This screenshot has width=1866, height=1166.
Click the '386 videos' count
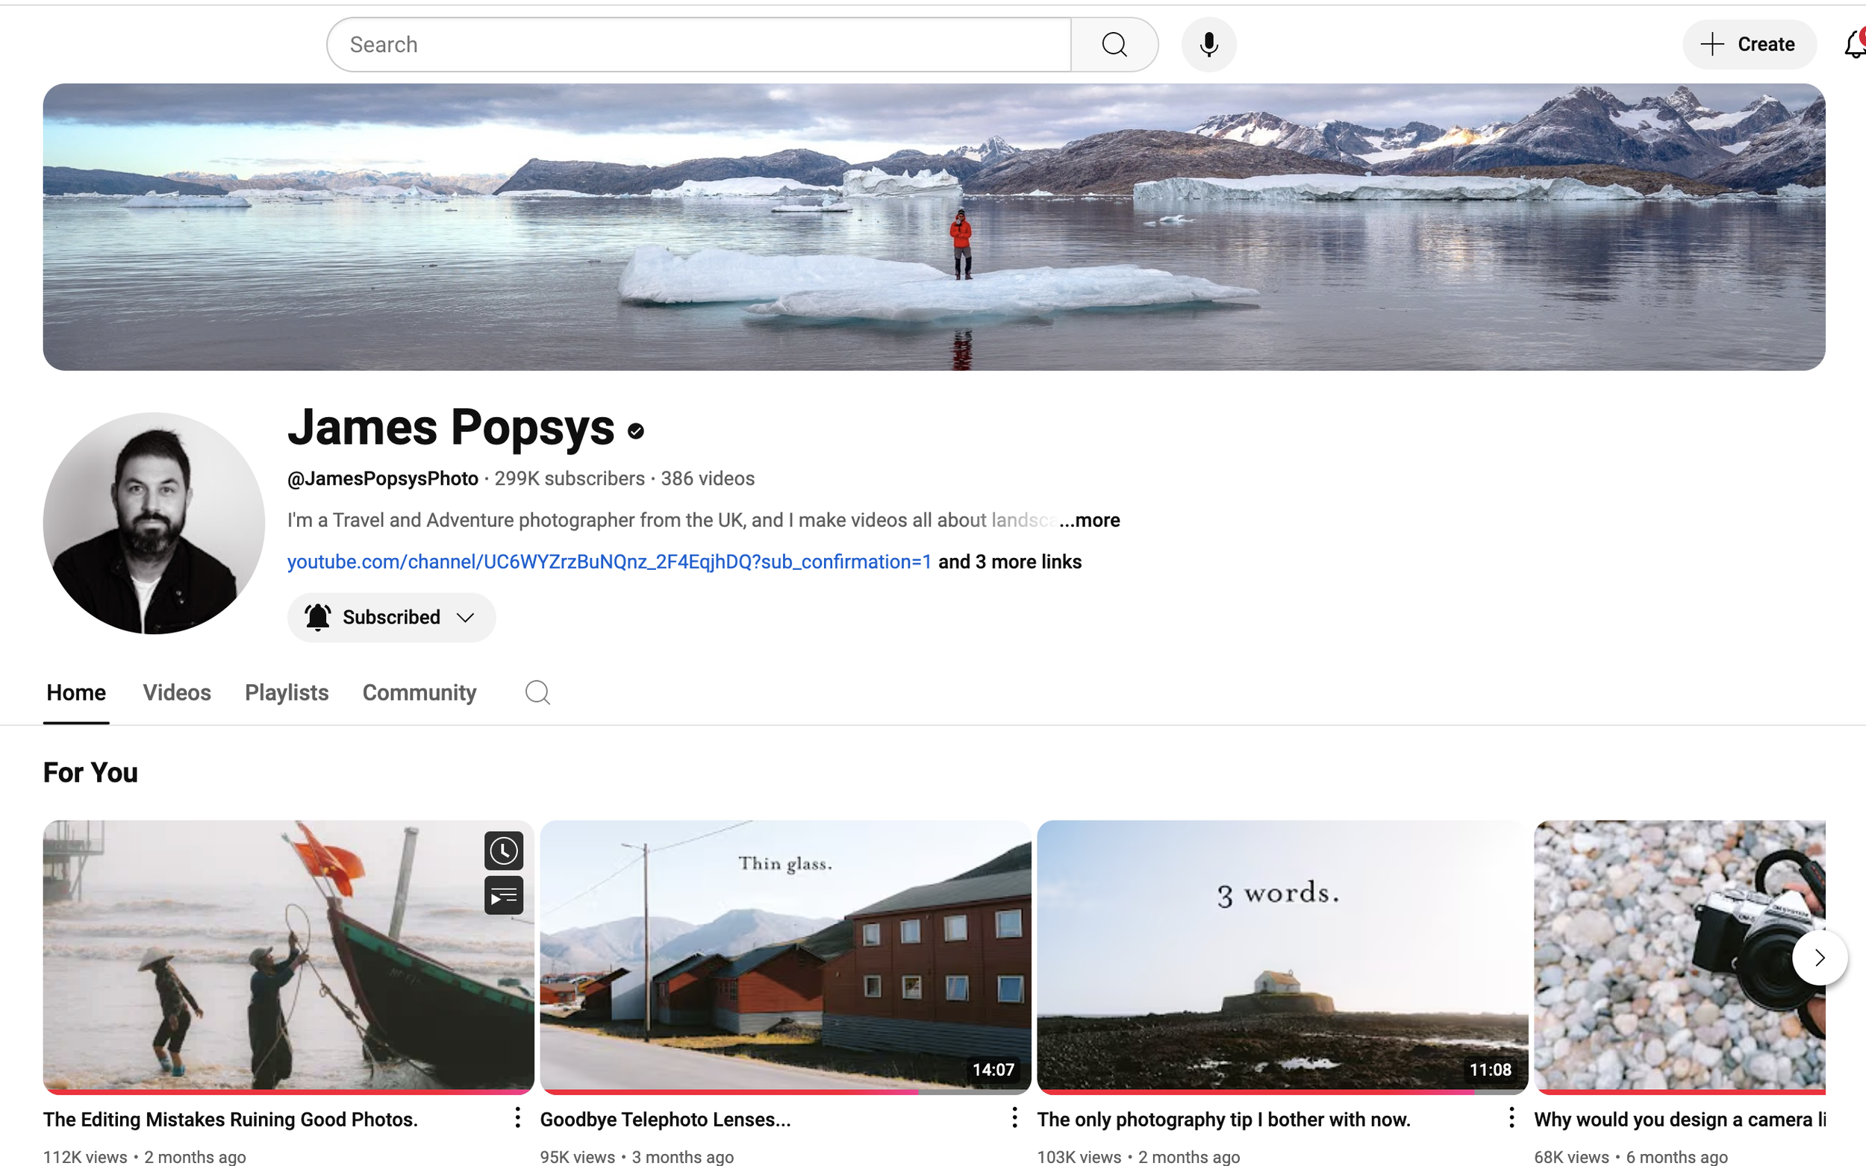pyautogui.click(x=708, y=479)
